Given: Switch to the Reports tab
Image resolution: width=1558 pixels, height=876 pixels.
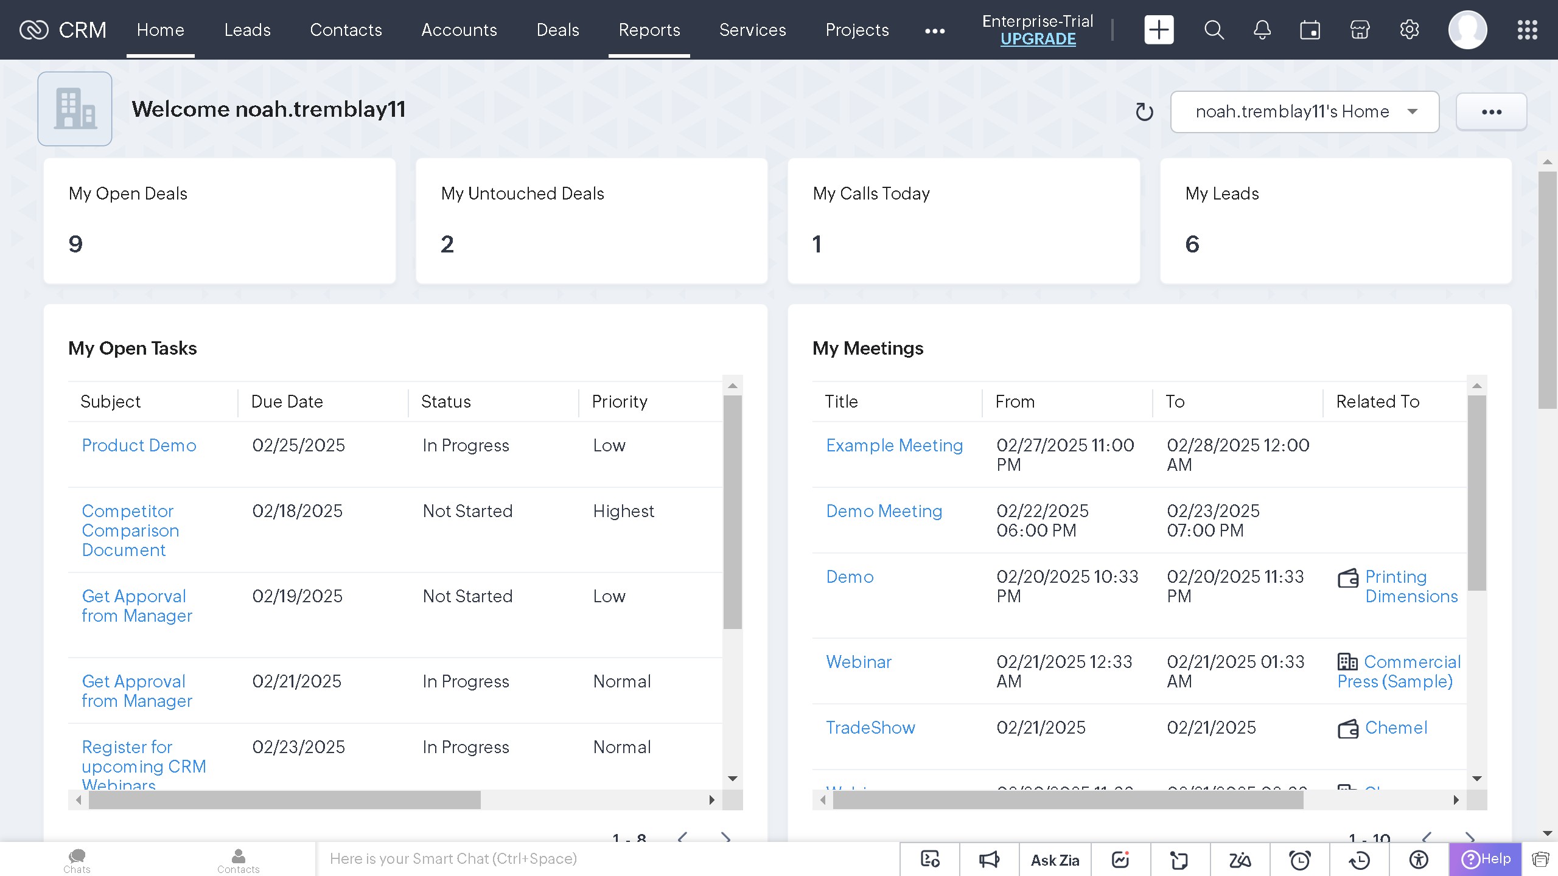Looking at the screenshot, I should (649, 30).
